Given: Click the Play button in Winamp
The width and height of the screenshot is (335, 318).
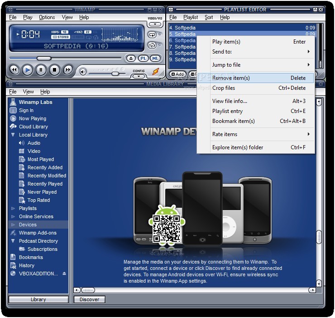Looking at the screenshot, I should click(28, 69).
